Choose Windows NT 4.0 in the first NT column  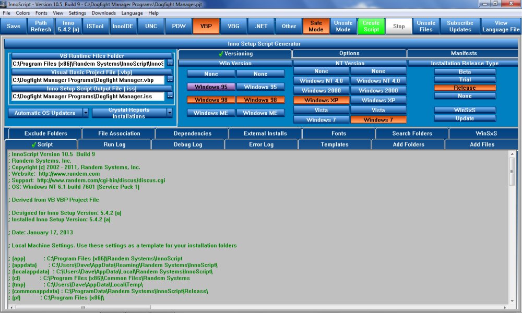point(321,80)
